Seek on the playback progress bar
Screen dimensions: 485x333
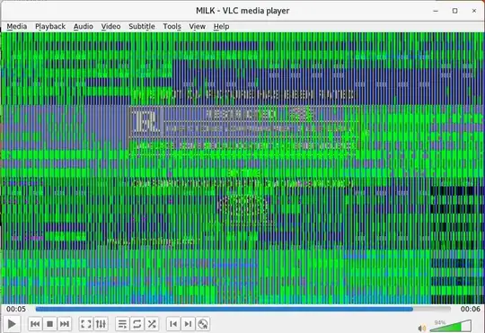(x=243, y=309)
